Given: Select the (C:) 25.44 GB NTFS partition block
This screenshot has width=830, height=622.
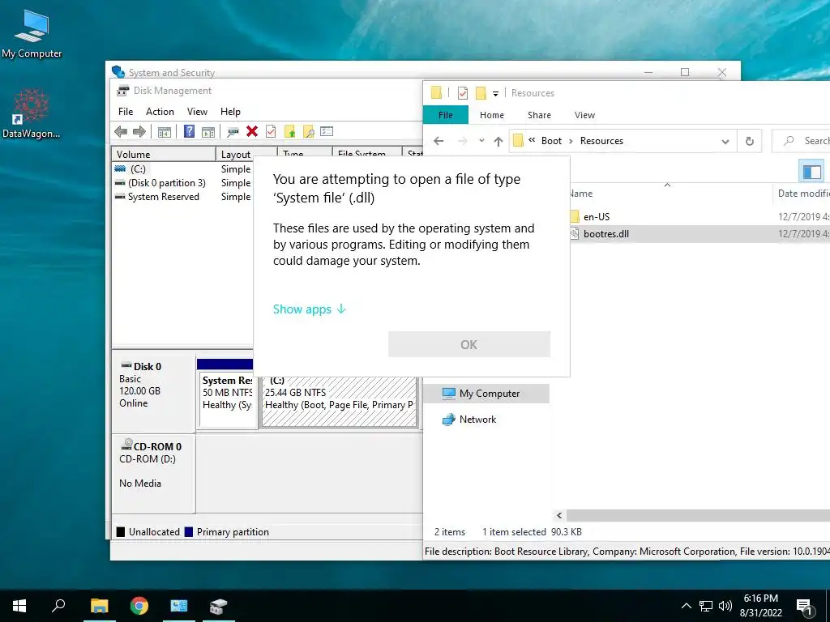Looking at the screenshot, I should pos(339,400).
